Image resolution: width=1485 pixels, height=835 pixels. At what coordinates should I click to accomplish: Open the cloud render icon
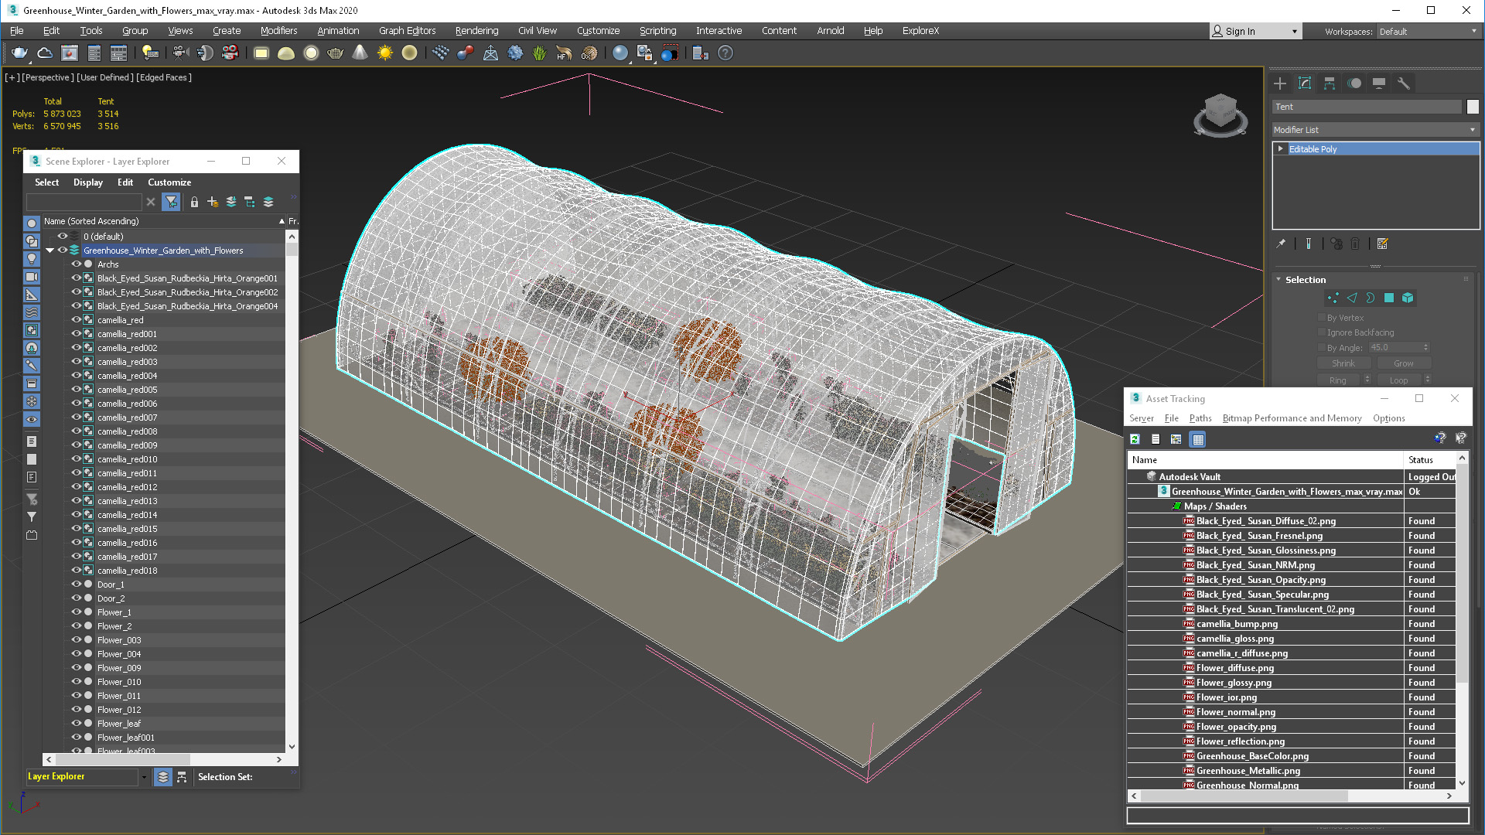45,53
